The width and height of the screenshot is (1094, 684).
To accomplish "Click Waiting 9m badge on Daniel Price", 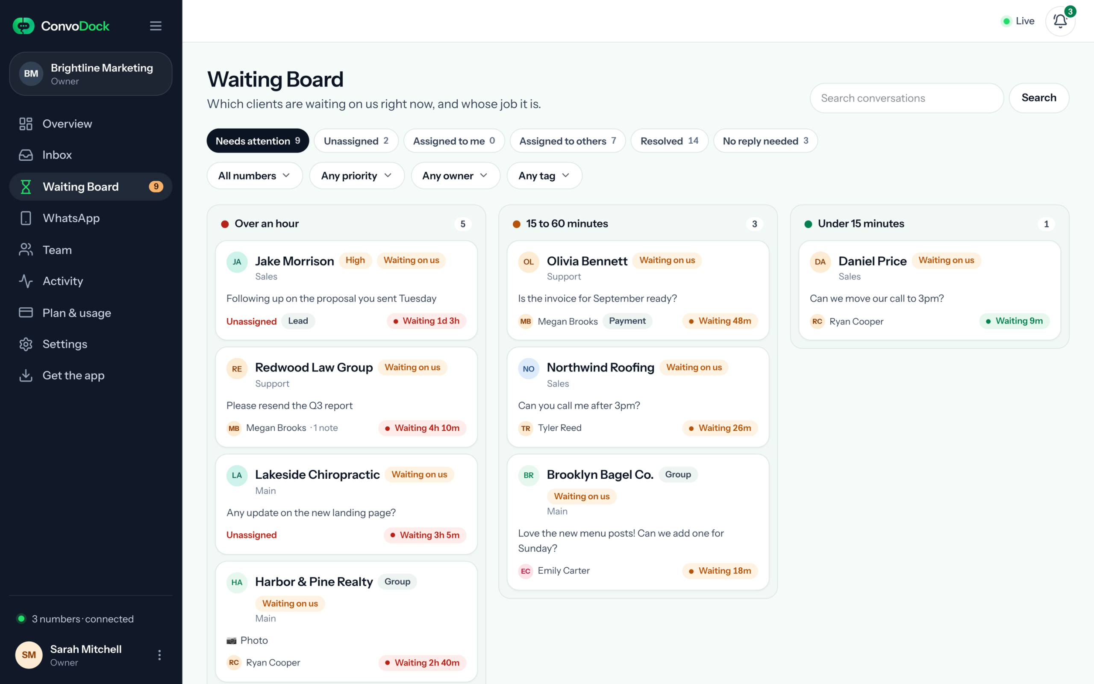I will tap(1014, 321).
